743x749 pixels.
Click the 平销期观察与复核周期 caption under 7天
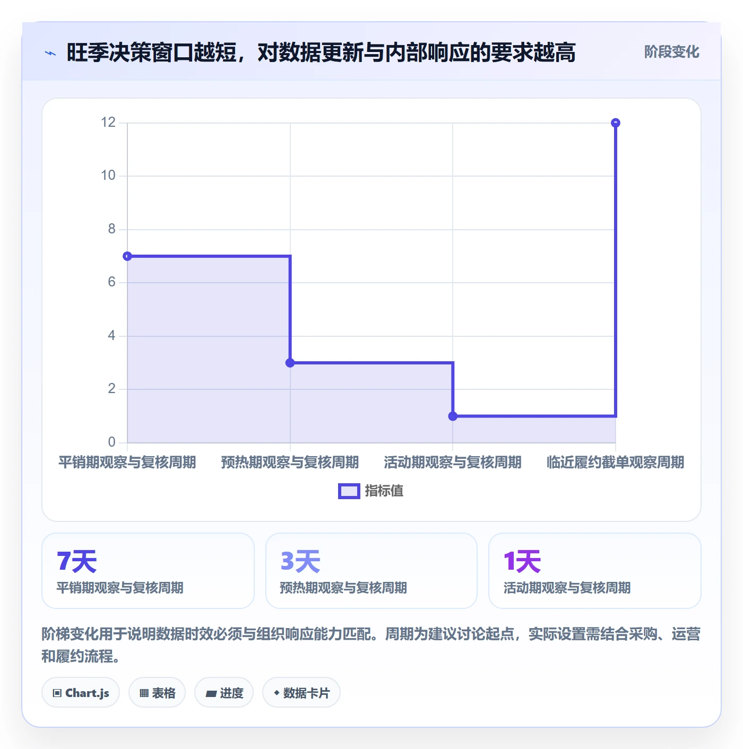click(120, 588)
